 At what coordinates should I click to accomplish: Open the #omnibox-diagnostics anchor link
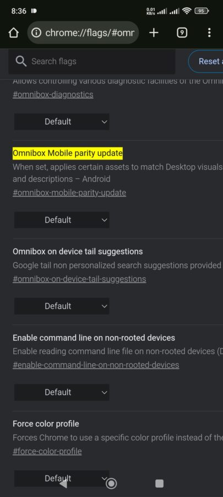point(53,94)
